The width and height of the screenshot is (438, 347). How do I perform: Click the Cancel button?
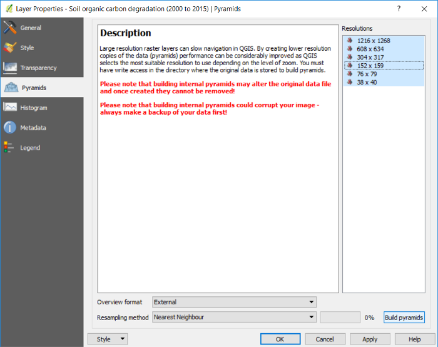click(x=325, y=339)
